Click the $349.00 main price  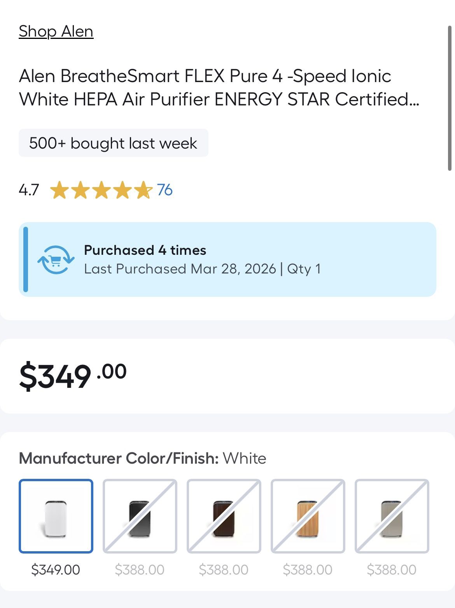(x=73, y=375)
